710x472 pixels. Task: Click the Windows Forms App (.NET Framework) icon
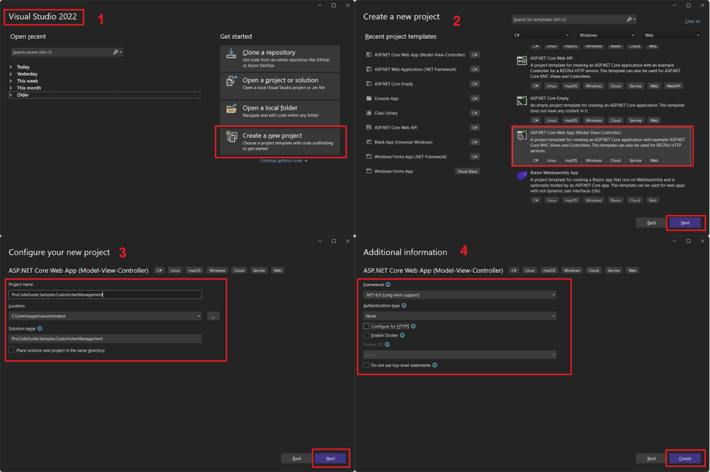[369, 156]
